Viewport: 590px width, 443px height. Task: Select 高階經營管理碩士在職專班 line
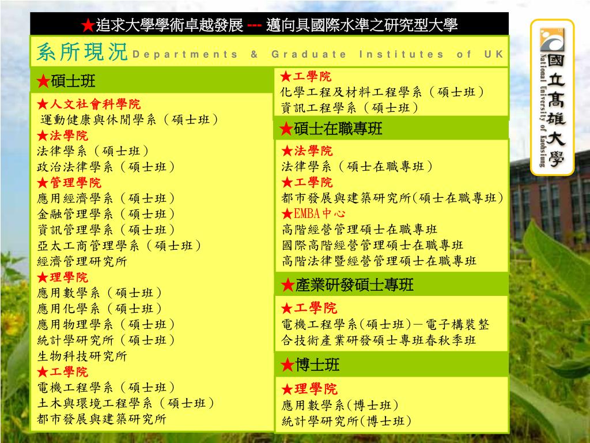coord(360,230)
